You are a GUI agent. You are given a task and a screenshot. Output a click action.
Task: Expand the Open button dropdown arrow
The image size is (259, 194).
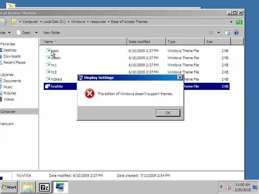(36, 33)
